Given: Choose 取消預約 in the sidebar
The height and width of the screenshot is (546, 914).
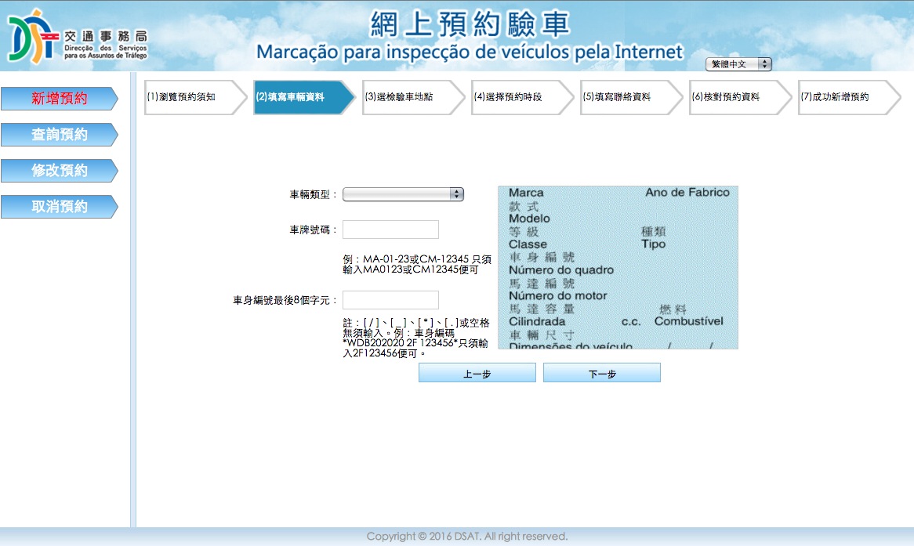Looking at the screenshot, I should 59,207.
